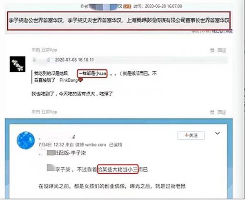
Task: Click the 已编辑 edited label
Action: (x=116, y=145)
